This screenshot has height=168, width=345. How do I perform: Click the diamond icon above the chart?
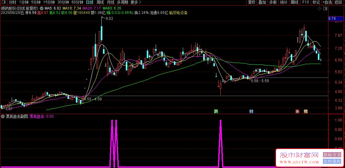click(319, 9)
